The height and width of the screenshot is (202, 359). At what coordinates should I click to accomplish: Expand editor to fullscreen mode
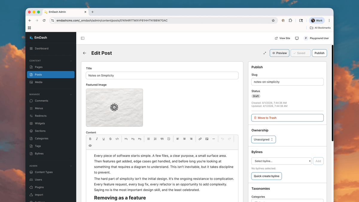pyautogui.click(x=265, y=53)
